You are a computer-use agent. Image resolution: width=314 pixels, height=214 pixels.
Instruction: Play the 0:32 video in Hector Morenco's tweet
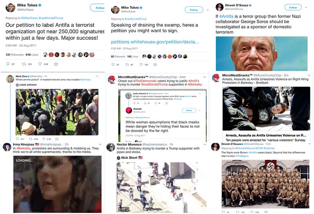click(x=161, y=187)
